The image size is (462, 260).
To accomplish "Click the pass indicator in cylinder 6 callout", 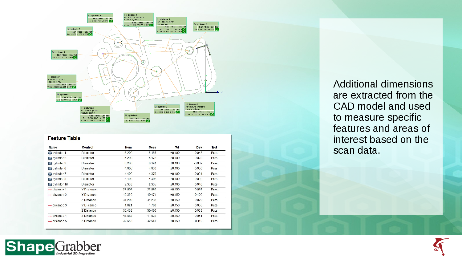I will click(x=217, y=29).
